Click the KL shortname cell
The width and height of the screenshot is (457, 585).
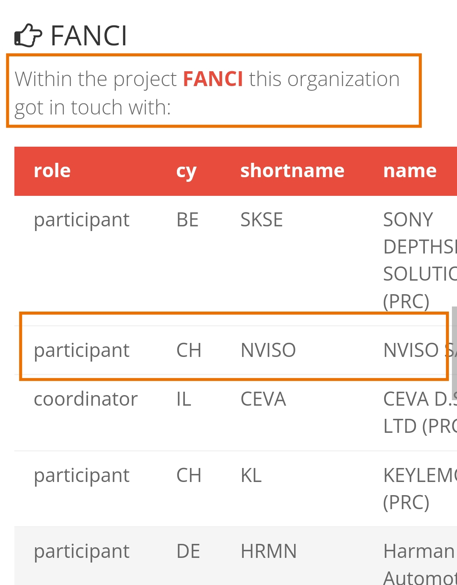click(251, 476)
